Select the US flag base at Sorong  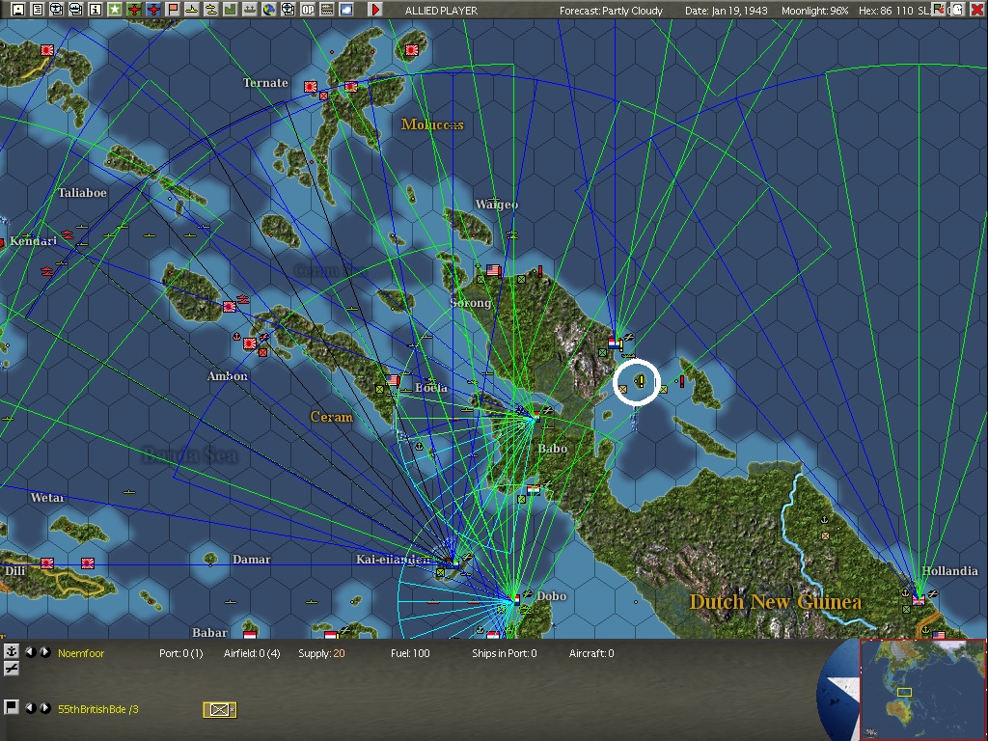coord(494,271)
